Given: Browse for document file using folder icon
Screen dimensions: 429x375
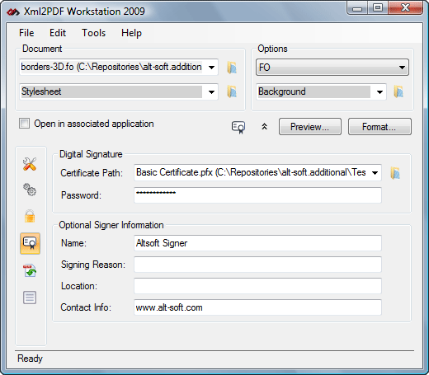Looking at the screenshot, I should pyautogui.click(x=232, y=68).
